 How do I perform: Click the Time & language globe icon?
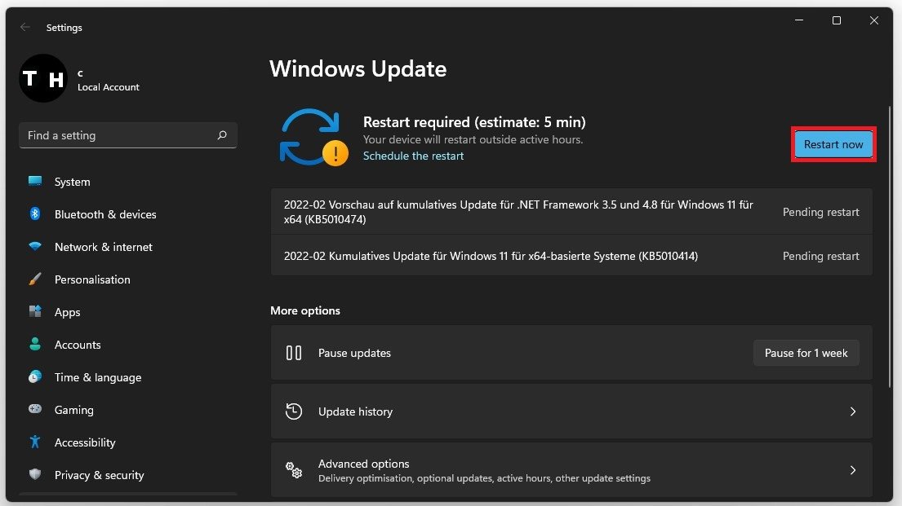(x=35, y=377)
